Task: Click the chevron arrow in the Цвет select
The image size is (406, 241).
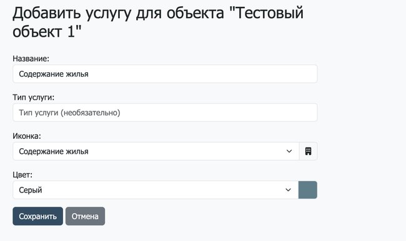Action: click(288, 190)
